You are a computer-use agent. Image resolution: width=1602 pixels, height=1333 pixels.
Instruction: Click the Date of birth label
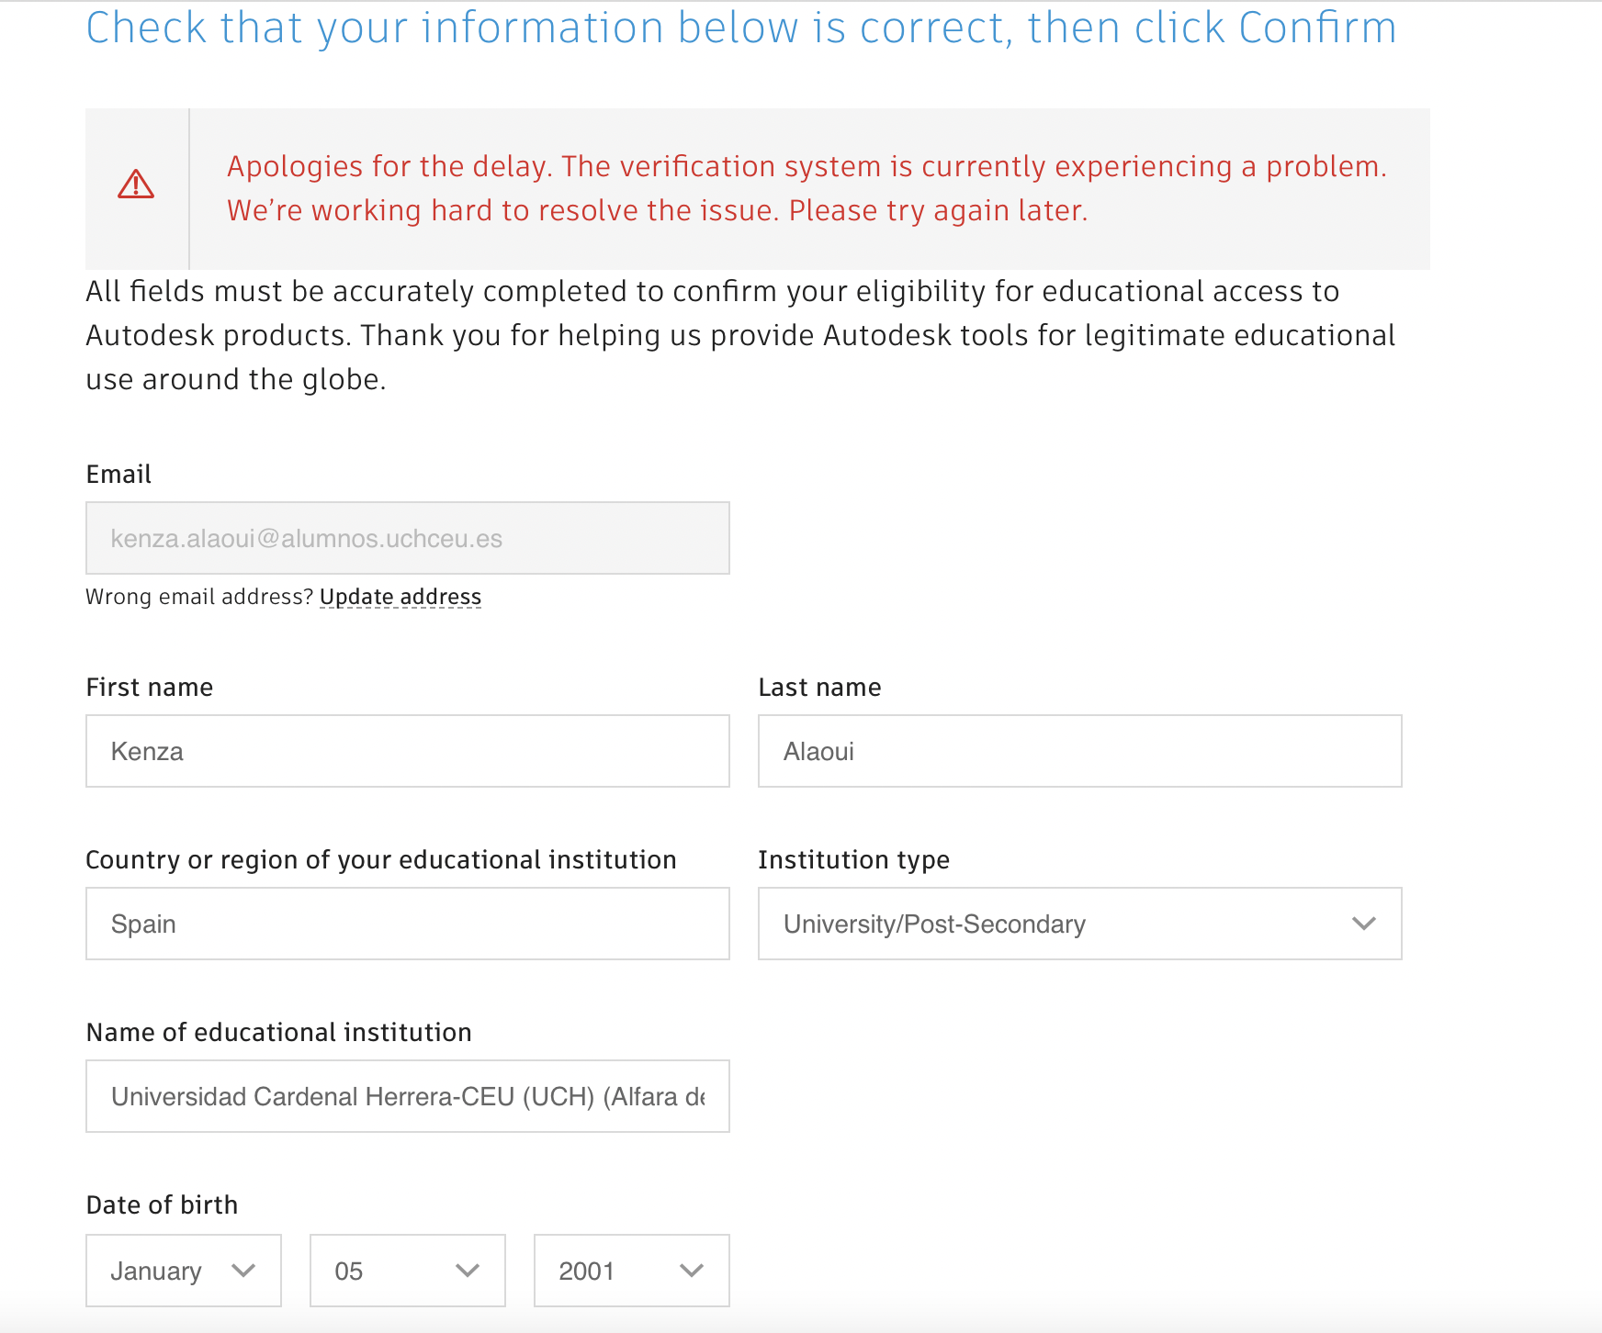tap(161, 1204)
